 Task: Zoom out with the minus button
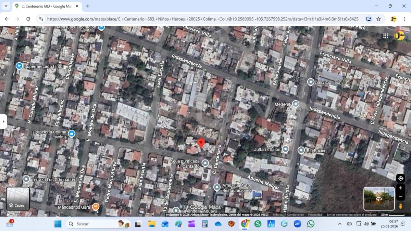pos(400,196)
